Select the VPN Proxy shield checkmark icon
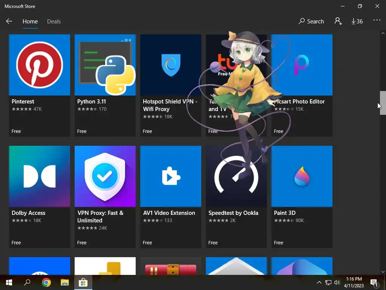This screenshot has height=290, width=386. (x=105, y=176)
